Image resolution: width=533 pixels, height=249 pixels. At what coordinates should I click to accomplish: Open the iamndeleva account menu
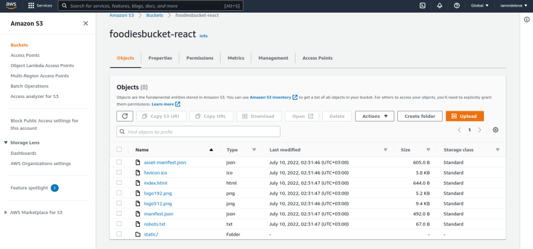click(515, 6)
